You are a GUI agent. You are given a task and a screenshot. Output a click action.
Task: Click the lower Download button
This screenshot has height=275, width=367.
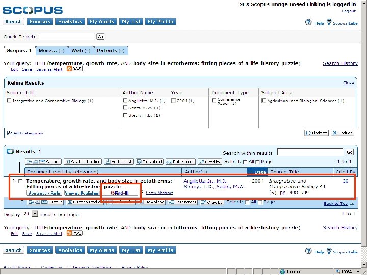[151, 202]
